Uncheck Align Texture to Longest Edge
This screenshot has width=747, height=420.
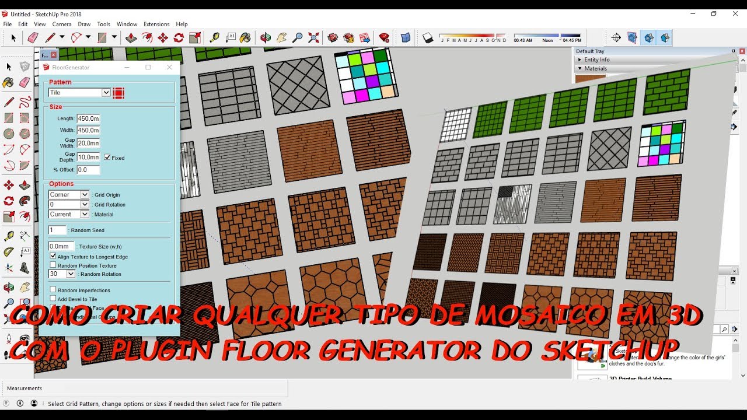click(x=53, y=256)
